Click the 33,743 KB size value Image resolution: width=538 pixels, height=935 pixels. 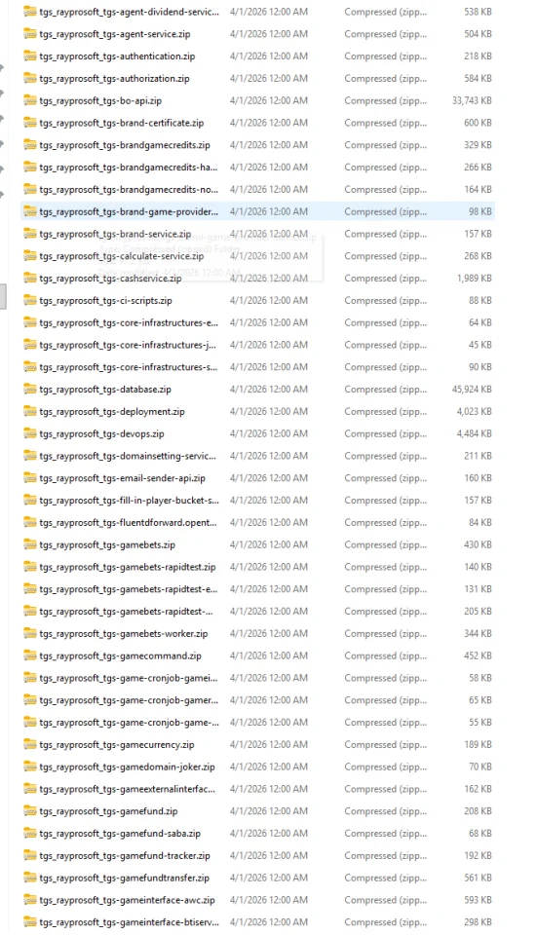click(x=472, y=100)
